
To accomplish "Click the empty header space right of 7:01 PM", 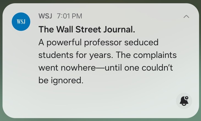I will coord(129,16).
